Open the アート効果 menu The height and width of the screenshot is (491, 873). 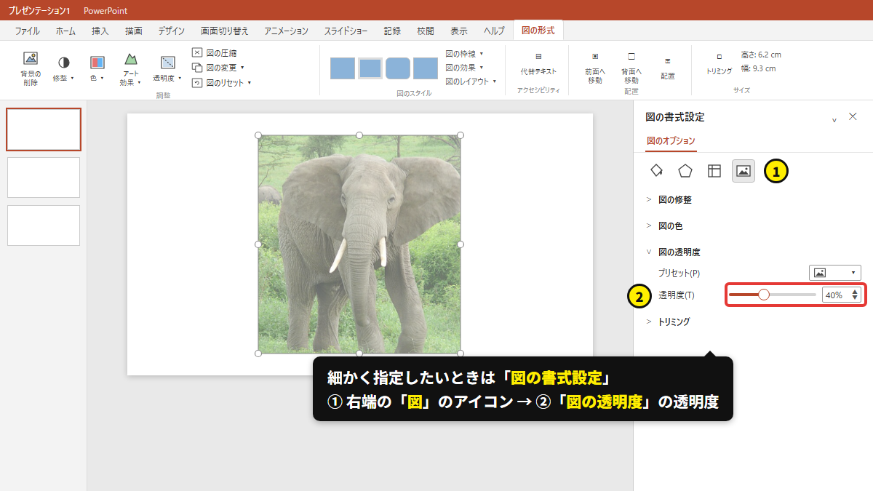[x=130, y=70]
